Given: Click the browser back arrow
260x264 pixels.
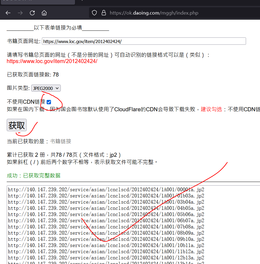Looking at the screenshot, I should 8,13.
